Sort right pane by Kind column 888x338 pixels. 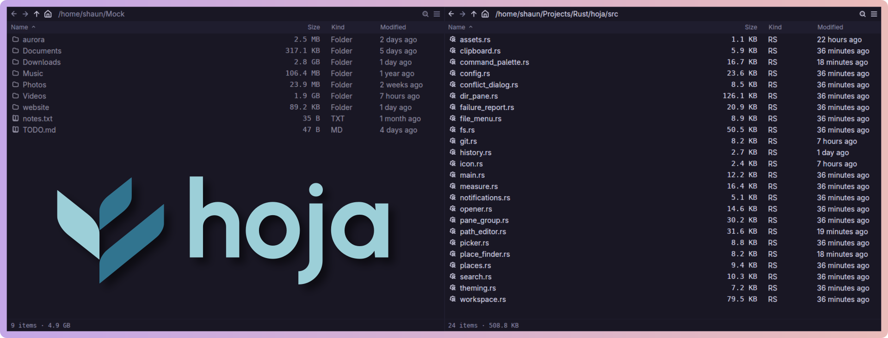[x=775, y=27]
